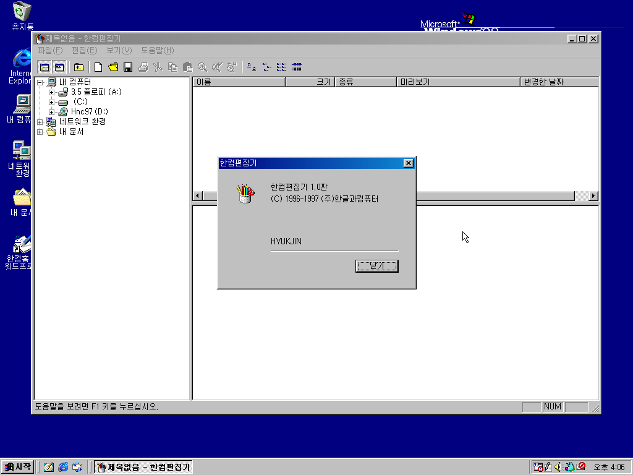Click the notepad pencil quick launch icon

coord(49,467)
